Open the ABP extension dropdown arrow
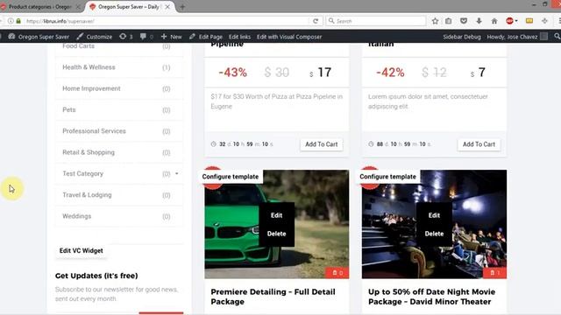561x315 pixels. (516, 21)
